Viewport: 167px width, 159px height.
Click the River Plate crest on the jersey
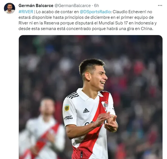(105, 106)
